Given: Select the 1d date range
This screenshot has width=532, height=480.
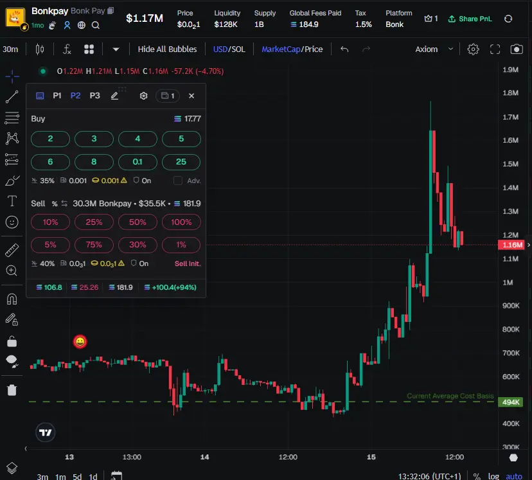Looking at the screenshot, I should coord(93,476).
